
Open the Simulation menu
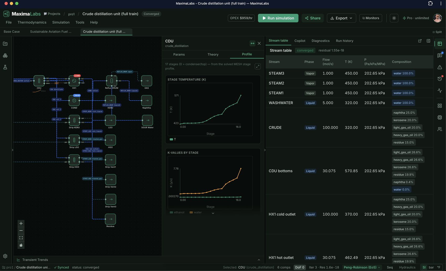(61, 22)
